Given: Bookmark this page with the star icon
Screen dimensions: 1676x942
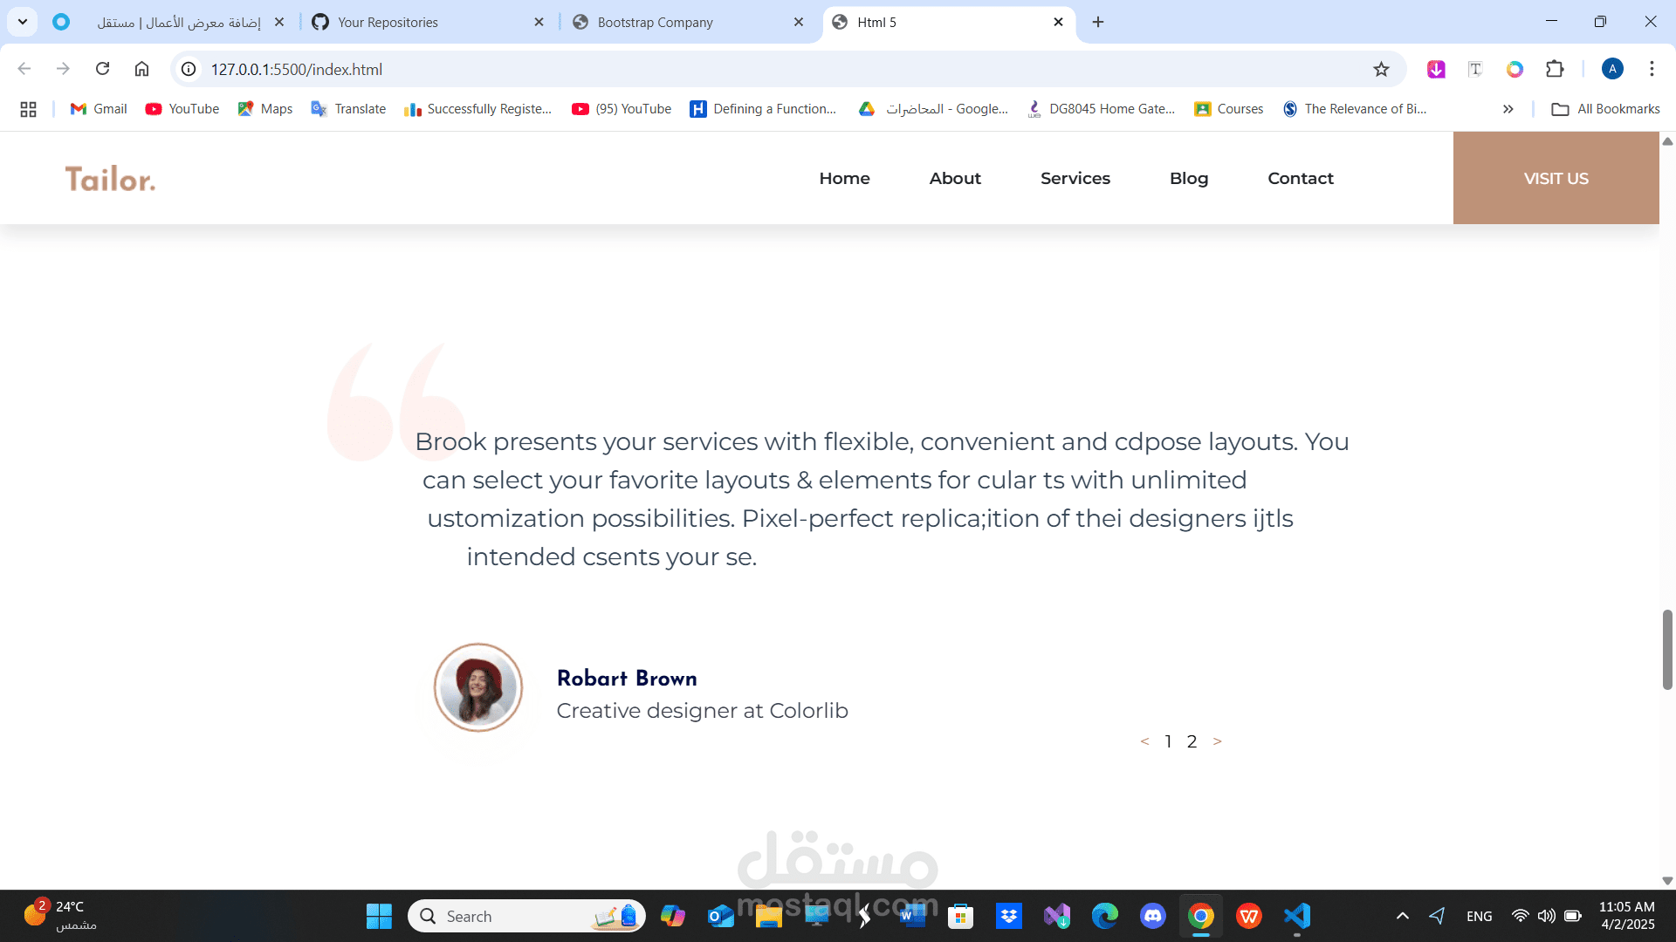Looking at the screenshot, I should coord(1381,70).
